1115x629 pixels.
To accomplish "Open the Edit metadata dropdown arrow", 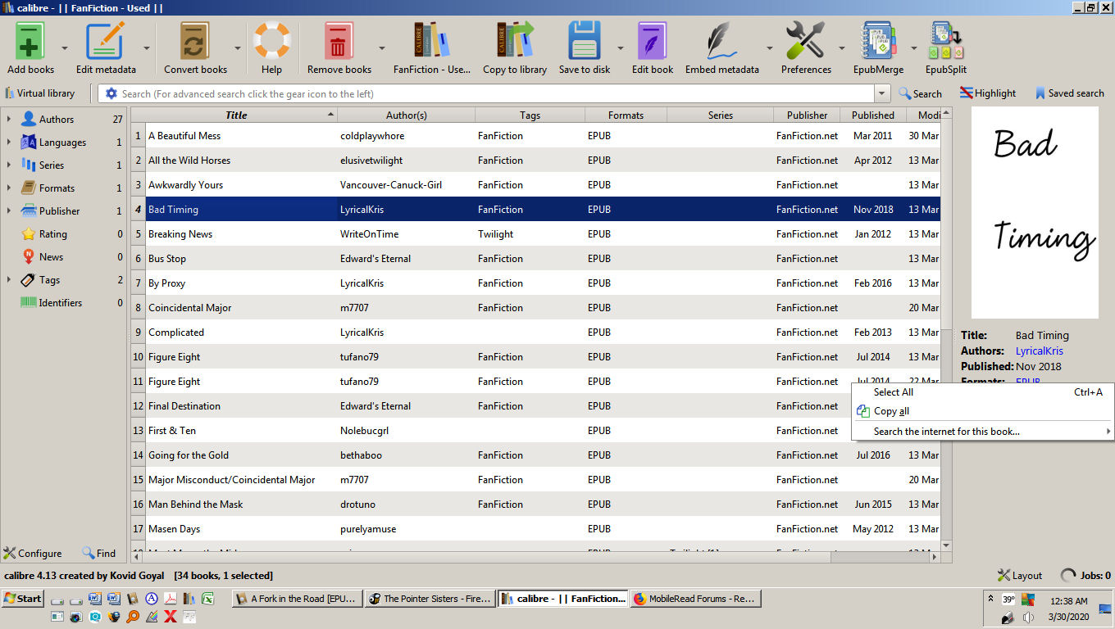I will [x=147, y=48].
